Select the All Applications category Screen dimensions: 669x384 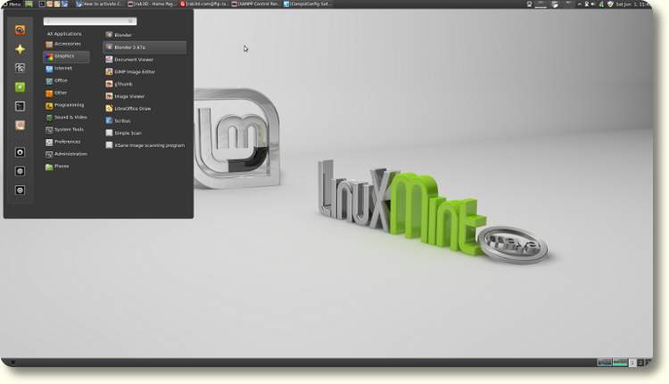tap(64, 34)
